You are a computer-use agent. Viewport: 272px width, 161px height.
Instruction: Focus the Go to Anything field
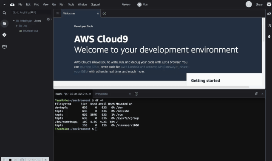[x=31, y=12]
